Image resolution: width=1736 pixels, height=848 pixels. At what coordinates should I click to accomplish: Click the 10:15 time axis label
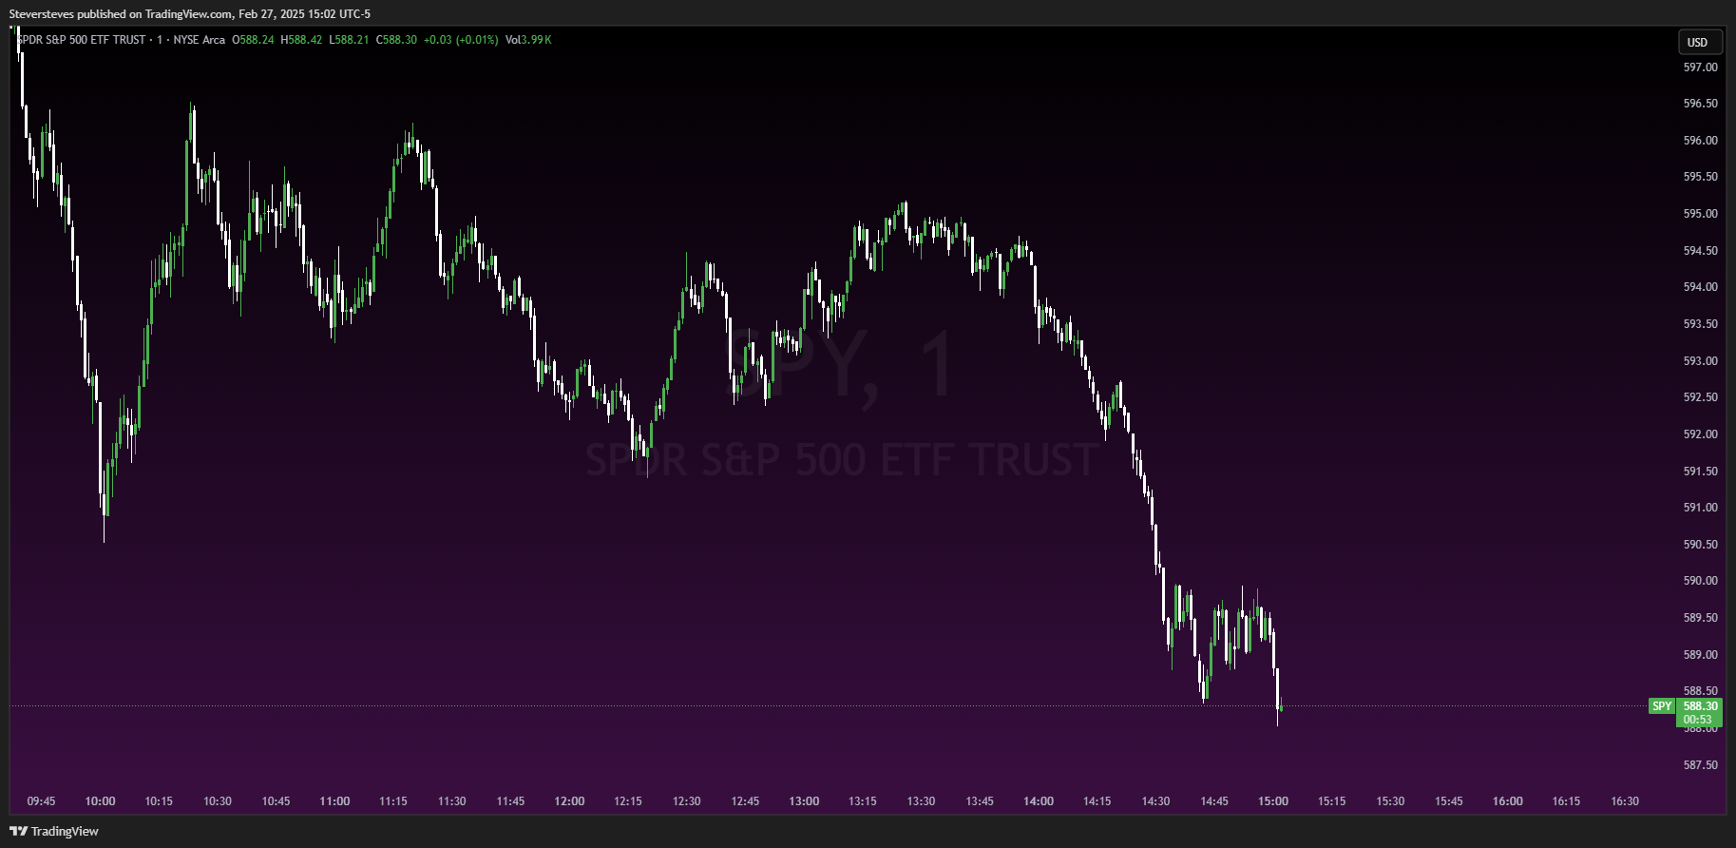(159, 801)
